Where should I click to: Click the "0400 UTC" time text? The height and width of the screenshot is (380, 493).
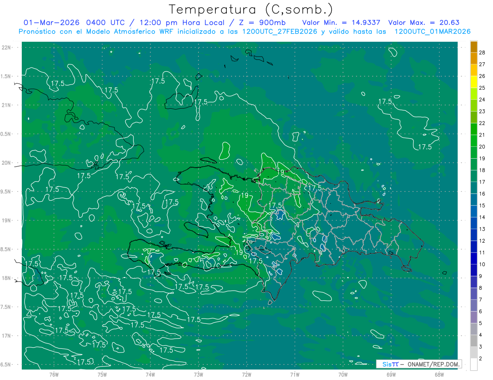tap(106, 23)
